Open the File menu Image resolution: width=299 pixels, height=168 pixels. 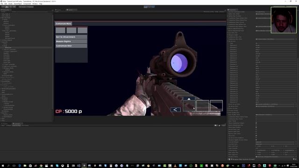click(x=2, y=4)
